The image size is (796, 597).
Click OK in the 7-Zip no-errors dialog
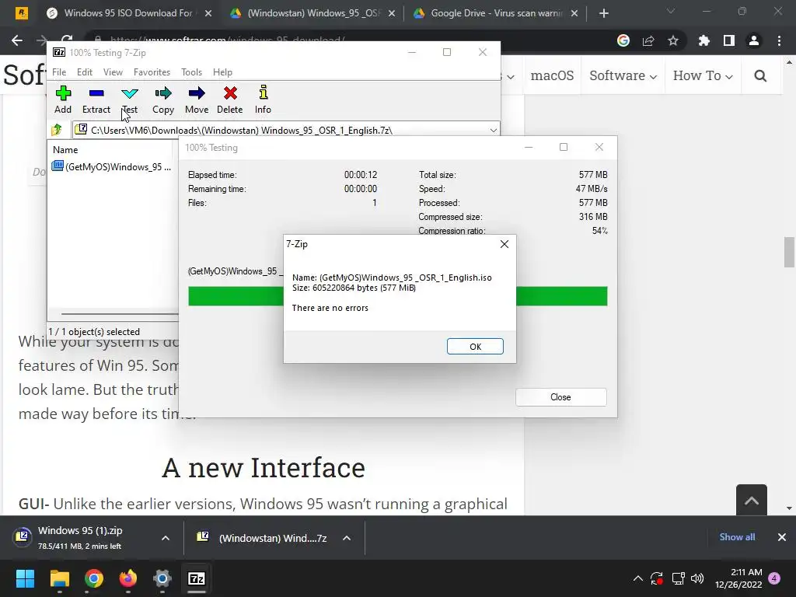tap(475, 346)
